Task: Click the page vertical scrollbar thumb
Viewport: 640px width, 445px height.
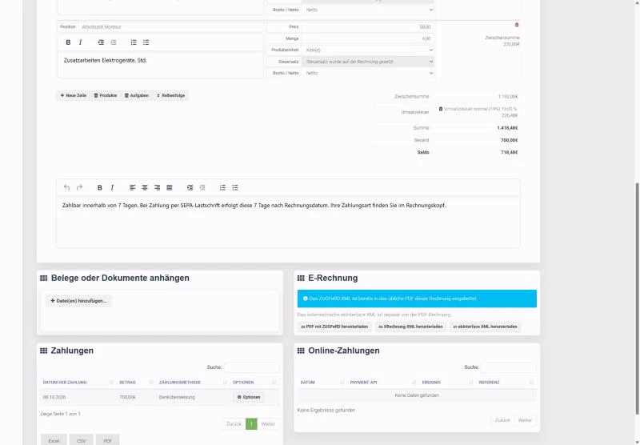Action: (637, 298)
